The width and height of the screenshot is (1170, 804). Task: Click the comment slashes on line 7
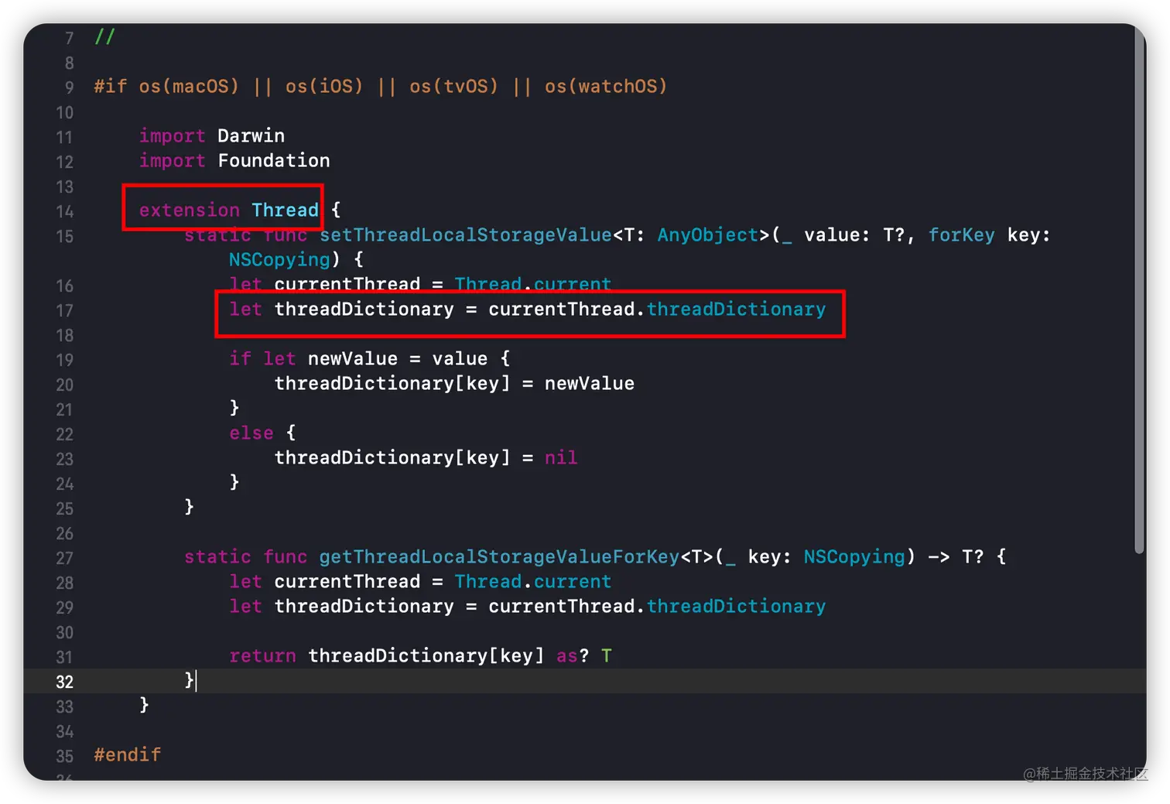coord(104,36)
